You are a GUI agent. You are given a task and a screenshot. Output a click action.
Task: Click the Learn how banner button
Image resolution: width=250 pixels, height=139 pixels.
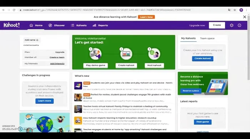[146, 17]
